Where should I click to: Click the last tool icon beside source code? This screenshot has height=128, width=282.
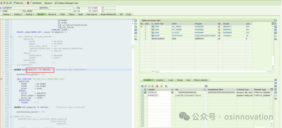tap(136, 39)
